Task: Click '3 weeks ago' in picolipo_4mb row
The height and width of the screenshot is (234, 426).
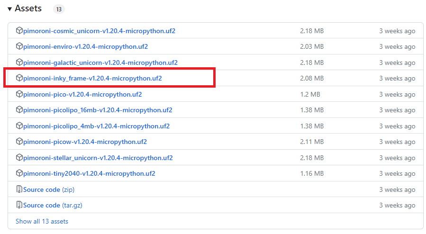Action: tap(397, 126)
